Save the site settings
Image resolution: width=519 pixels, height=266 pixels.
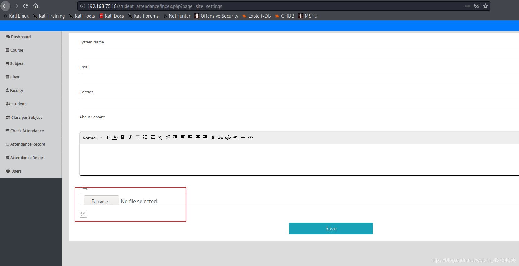click(x=331, y=228)
